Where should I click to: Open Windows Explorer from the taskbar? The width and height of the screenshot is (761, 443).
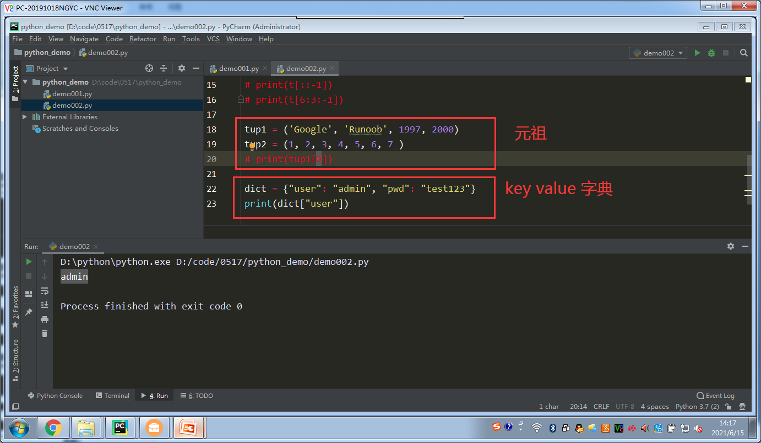pyautogui.click(x=86, y=427)
